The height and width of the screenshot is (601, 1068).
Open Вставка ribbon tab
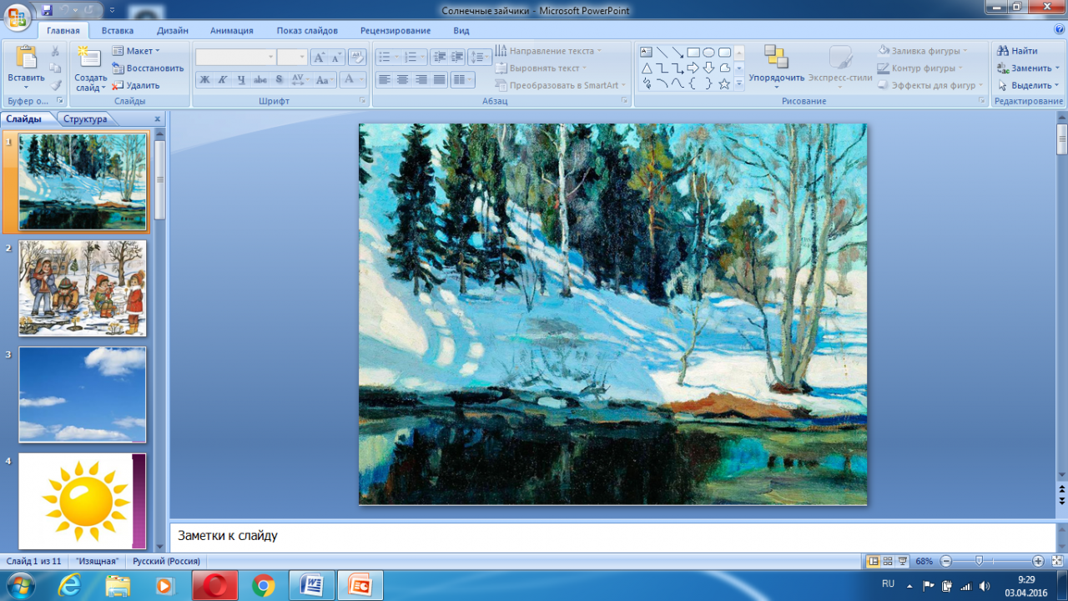point(117,31)
